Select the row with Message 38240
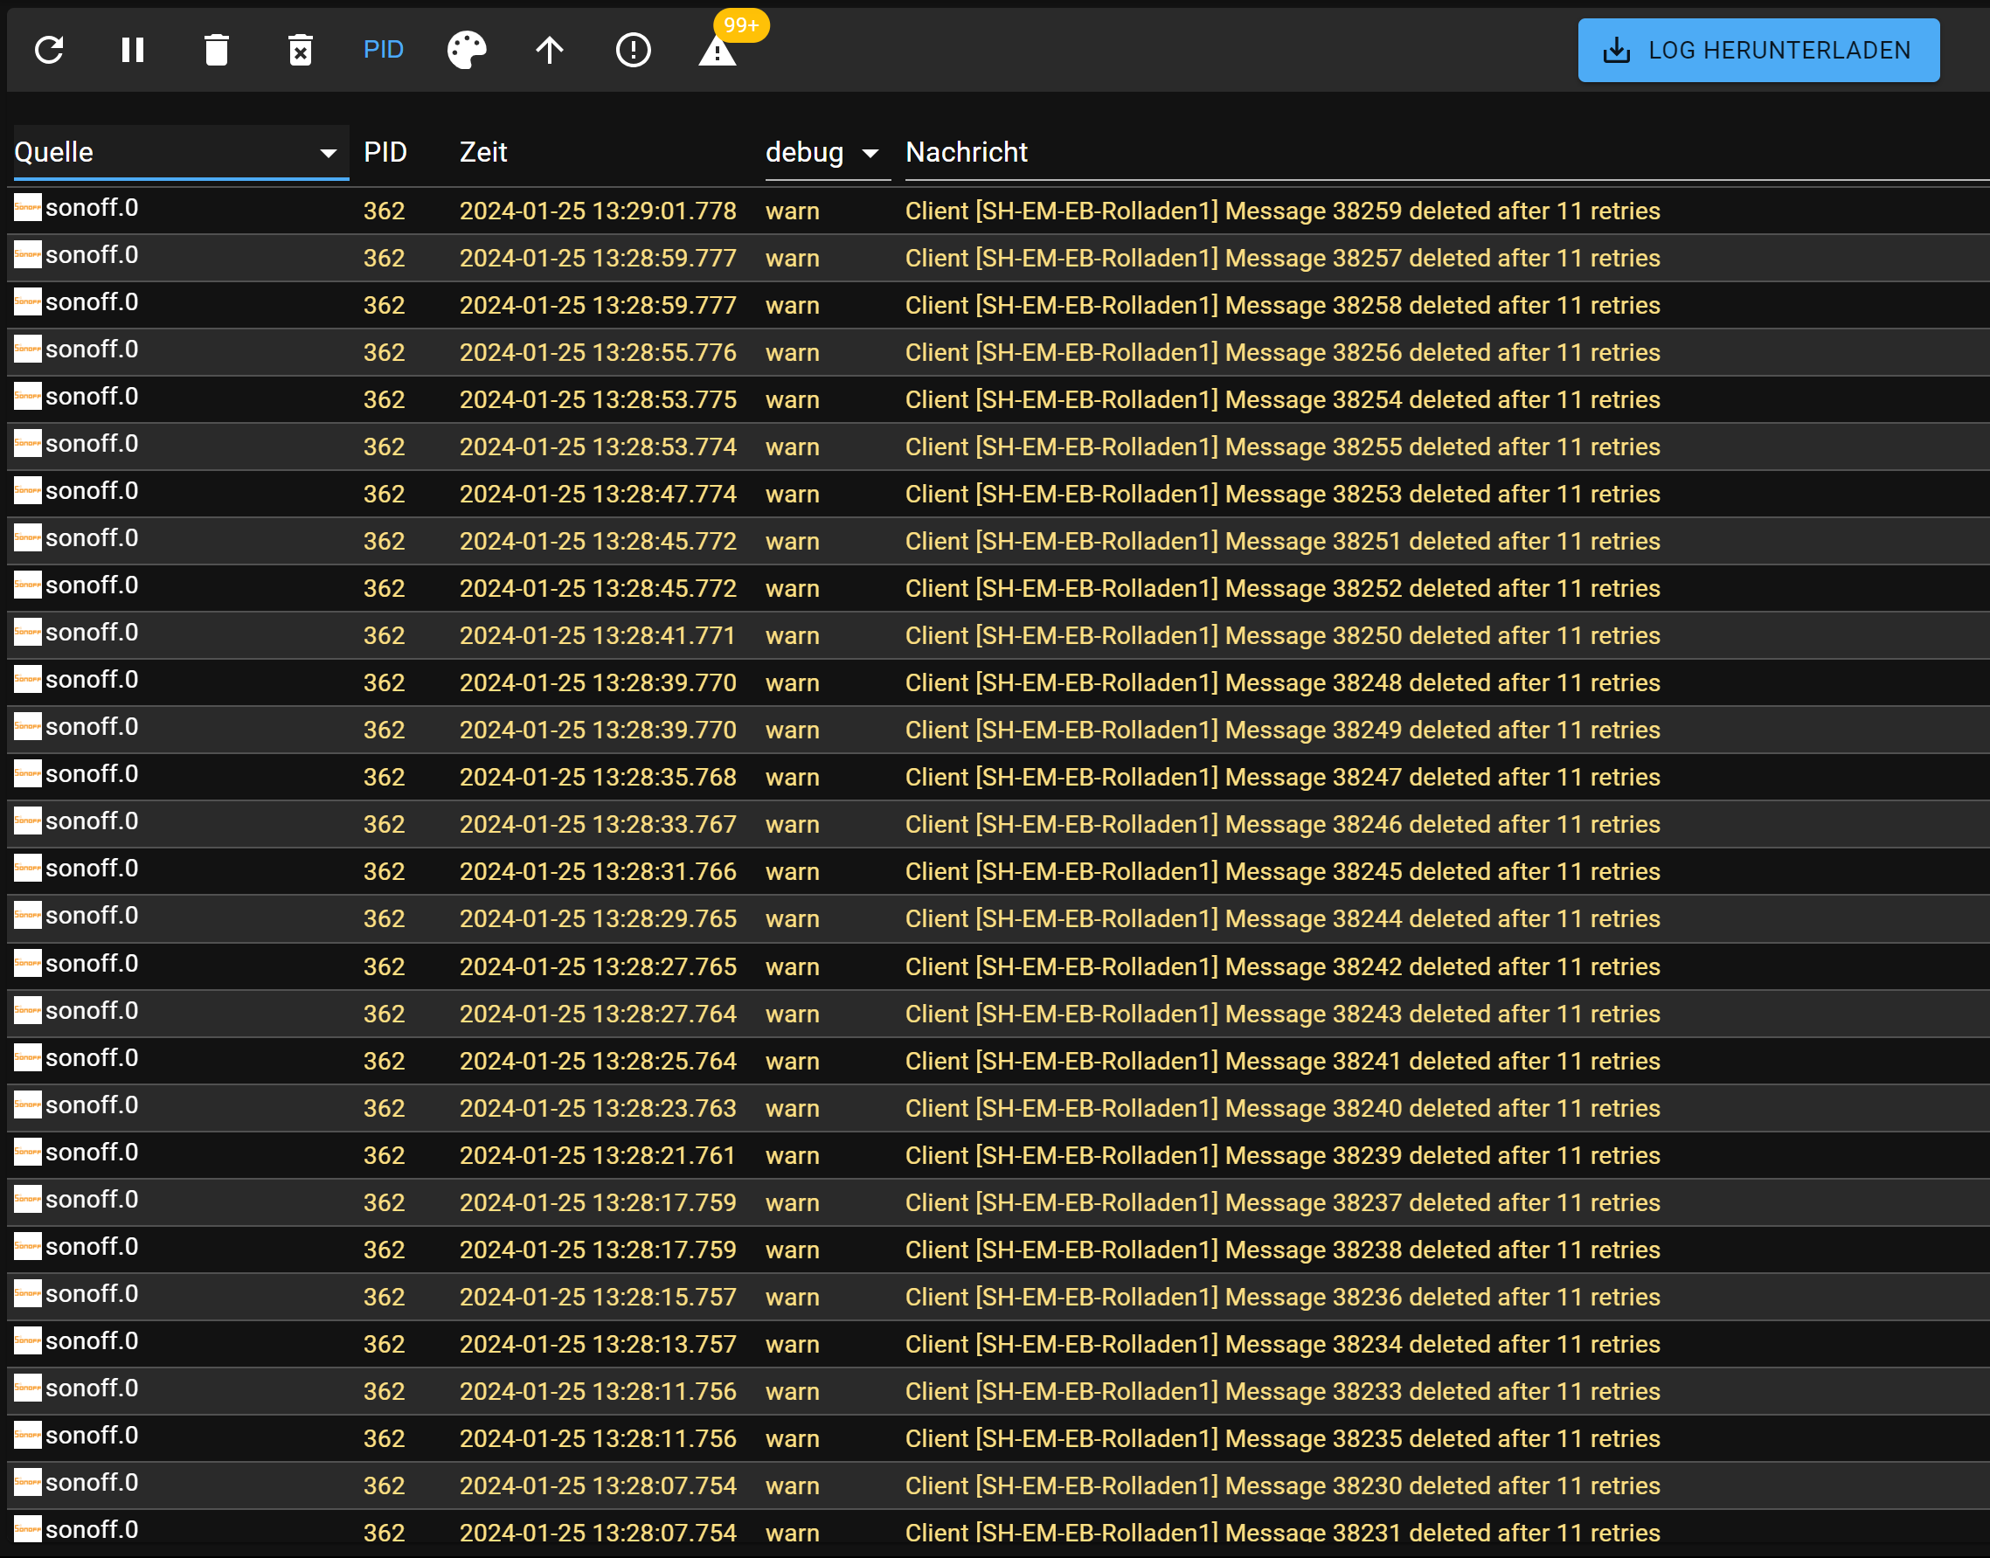1990x1558 pixels. [x=998, y=1108]
